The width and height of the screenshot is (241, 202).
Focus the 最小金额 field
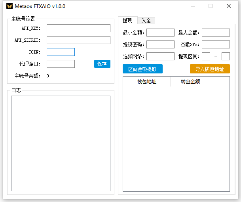point(160,33)
